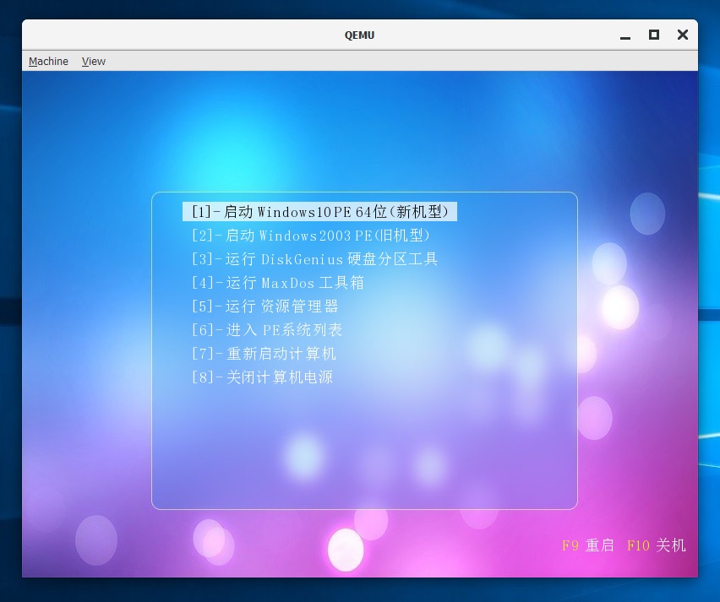Image resolution: width=720 pixels, height=602 pixels.
Task: Pick entry [6] 进入 PE系统列表
Action: click(x=267, y=330)
